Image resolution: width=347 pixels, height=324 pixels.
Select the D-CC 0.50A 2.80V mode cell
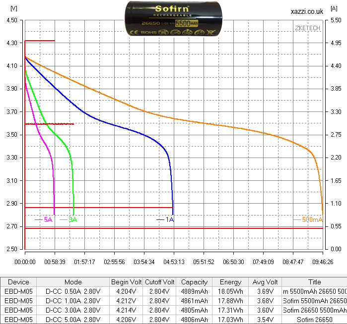tap(73, 291)
